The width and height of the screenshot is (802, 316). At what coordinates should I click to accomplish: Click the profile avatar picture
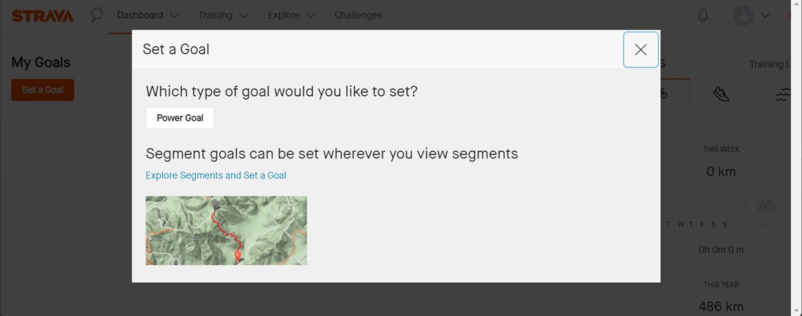click(x=743, y=15)
